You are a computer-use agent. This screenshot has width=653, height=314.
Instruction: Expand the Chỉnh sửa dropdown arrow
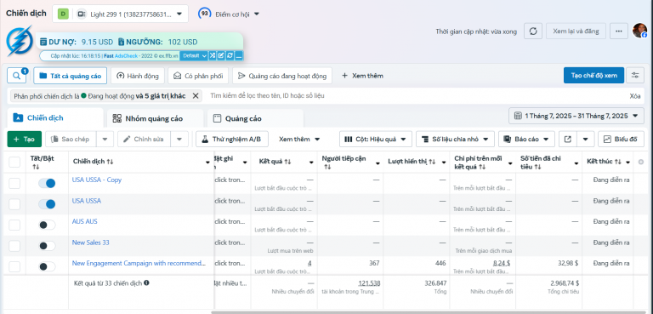(179, 140)
